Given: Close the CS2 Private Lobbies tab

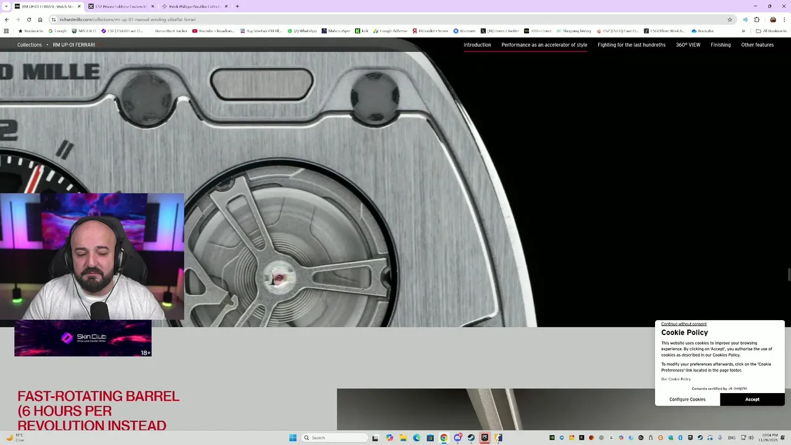Looking at the screenshot, I should pos(153,6).
